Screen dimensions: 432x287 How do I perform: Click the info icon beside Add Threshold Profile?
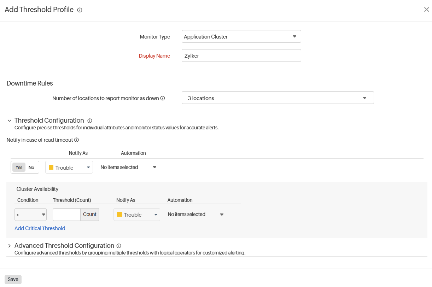80,10
